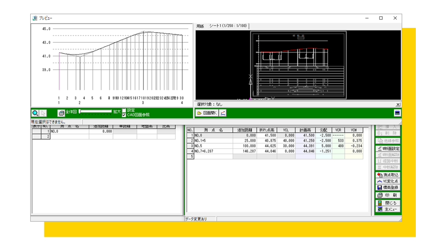
Task: Enable the 設定 checkbox
Action: tap(124, 111)
